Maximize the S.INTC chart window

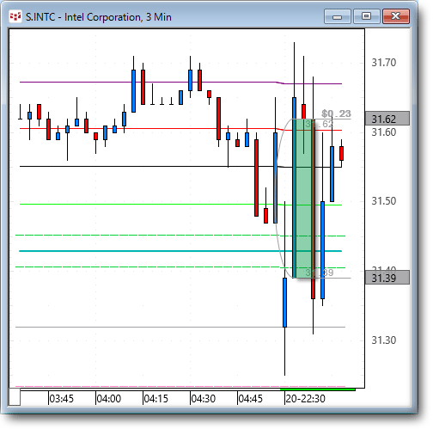[366, 16]
